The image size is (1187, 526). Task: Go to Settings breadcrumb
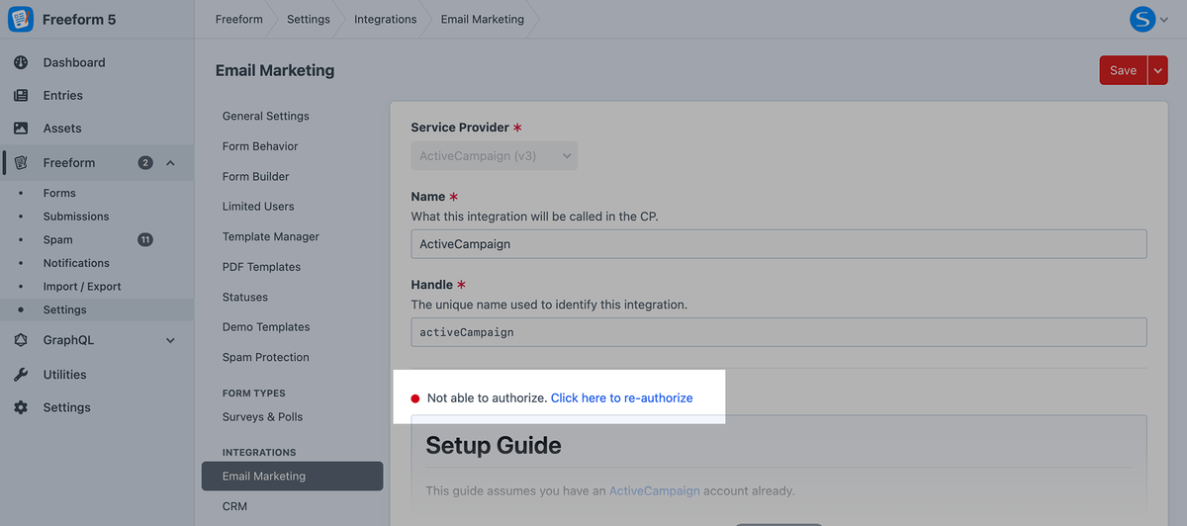click(x=309, y=19)
